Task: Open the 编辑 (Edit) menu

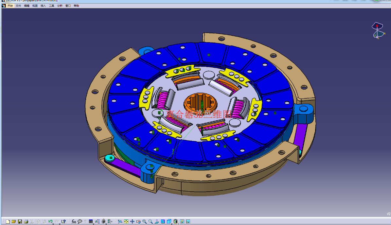Action: (27, 6)
